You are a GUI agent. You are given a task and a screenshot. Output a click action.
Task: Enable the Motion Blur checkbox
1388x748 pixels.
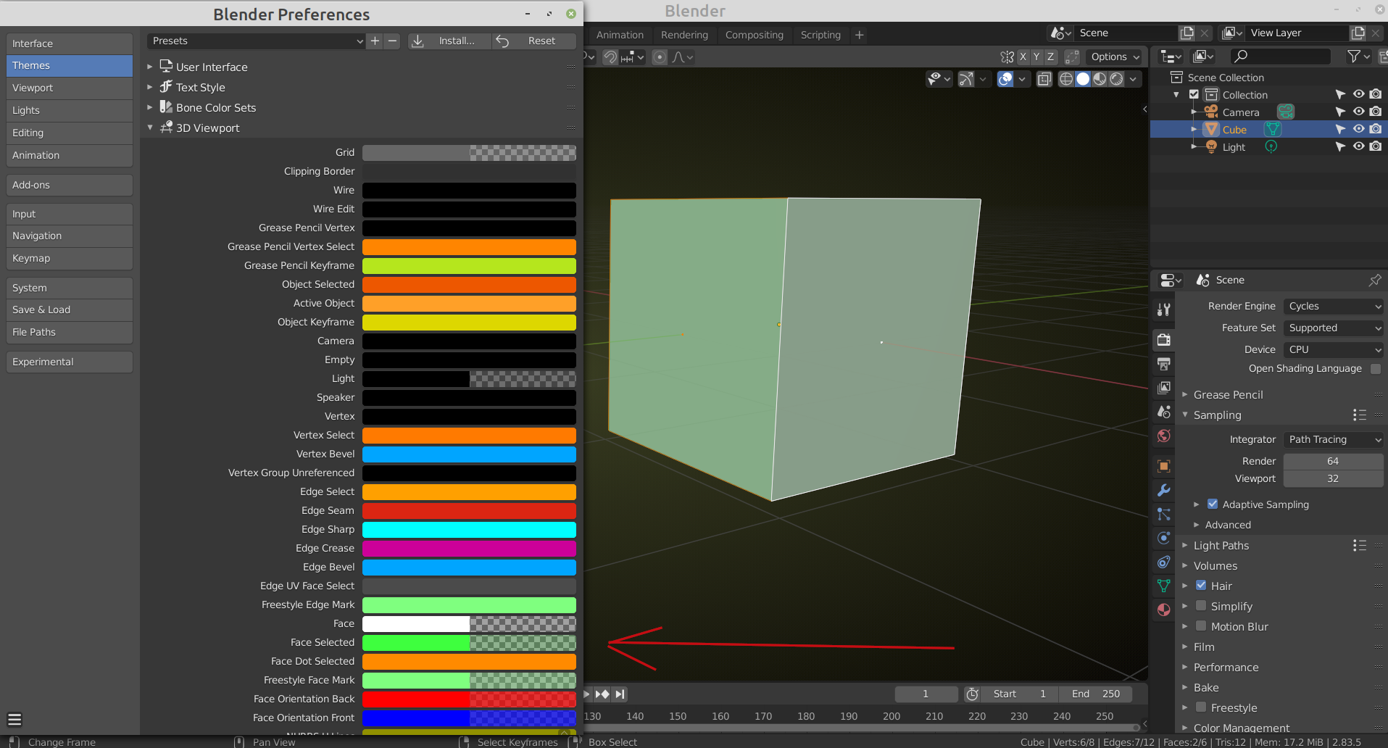(1202, 626)
